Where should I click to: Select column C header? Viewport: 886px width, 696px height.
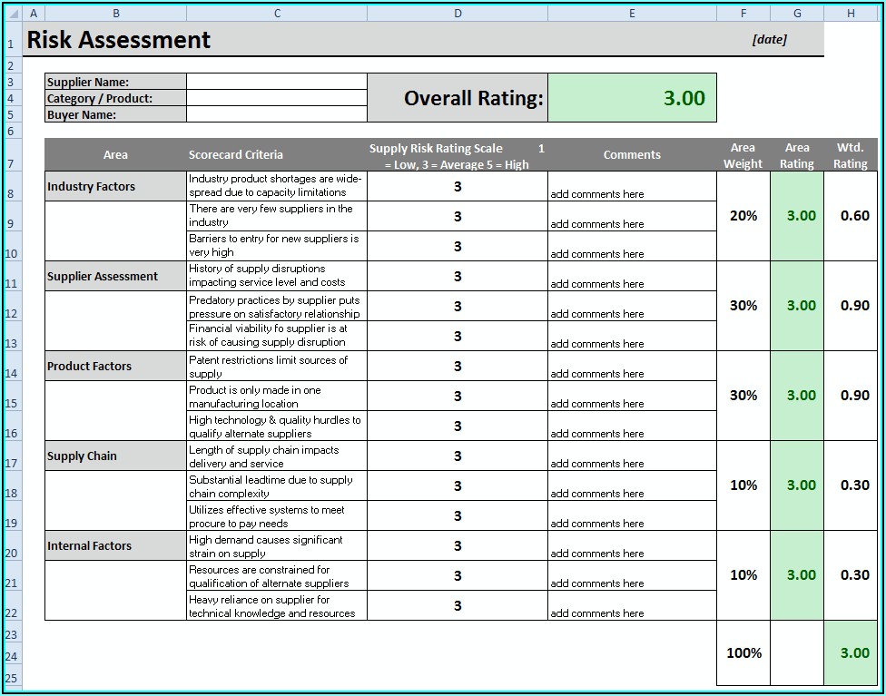(x=277, y=14)
